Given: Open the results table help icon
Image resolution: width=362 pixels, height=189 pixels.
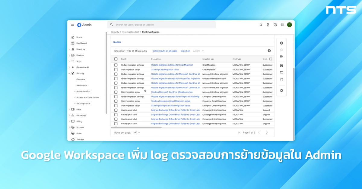Looking at the screenshot, I should pyautogui.click(x=269, y=51).
